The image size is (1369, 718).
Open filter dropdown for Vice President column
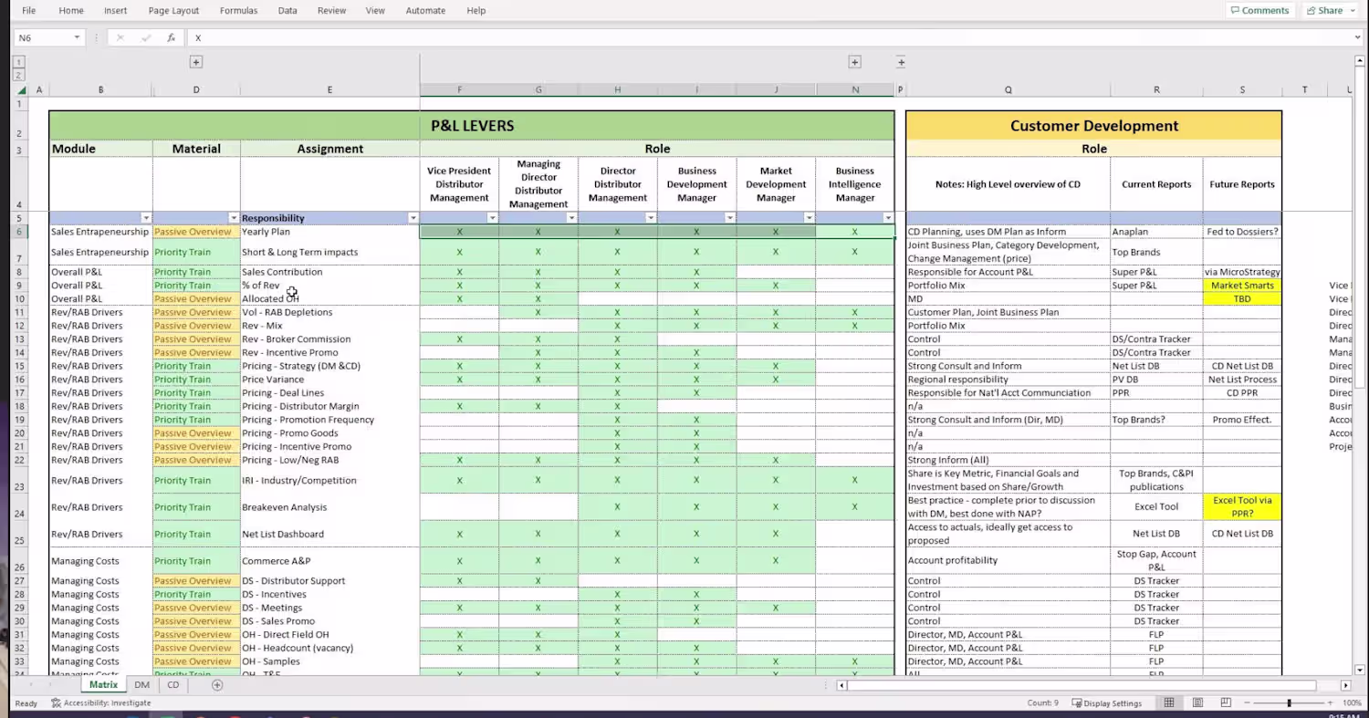pyautogui.click(x=493, y=218)
